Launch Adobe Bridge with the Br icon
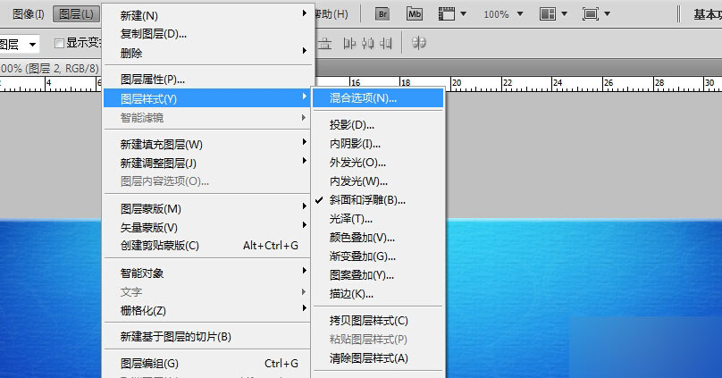The width and height of the screenshot is (722, 378). coord(382,14)
